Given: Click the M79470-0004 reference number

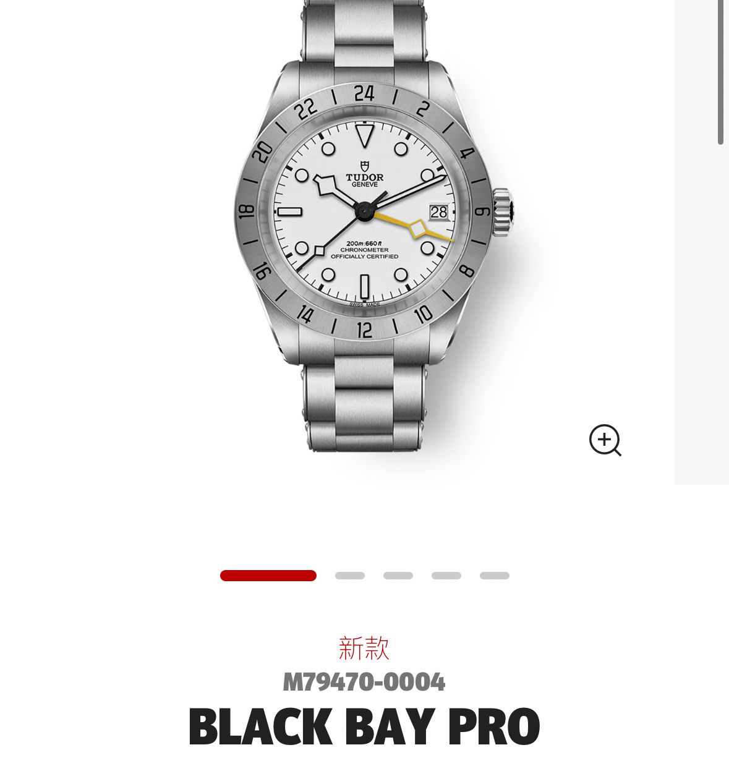Looking at the screenshot, I should (364, 682).
